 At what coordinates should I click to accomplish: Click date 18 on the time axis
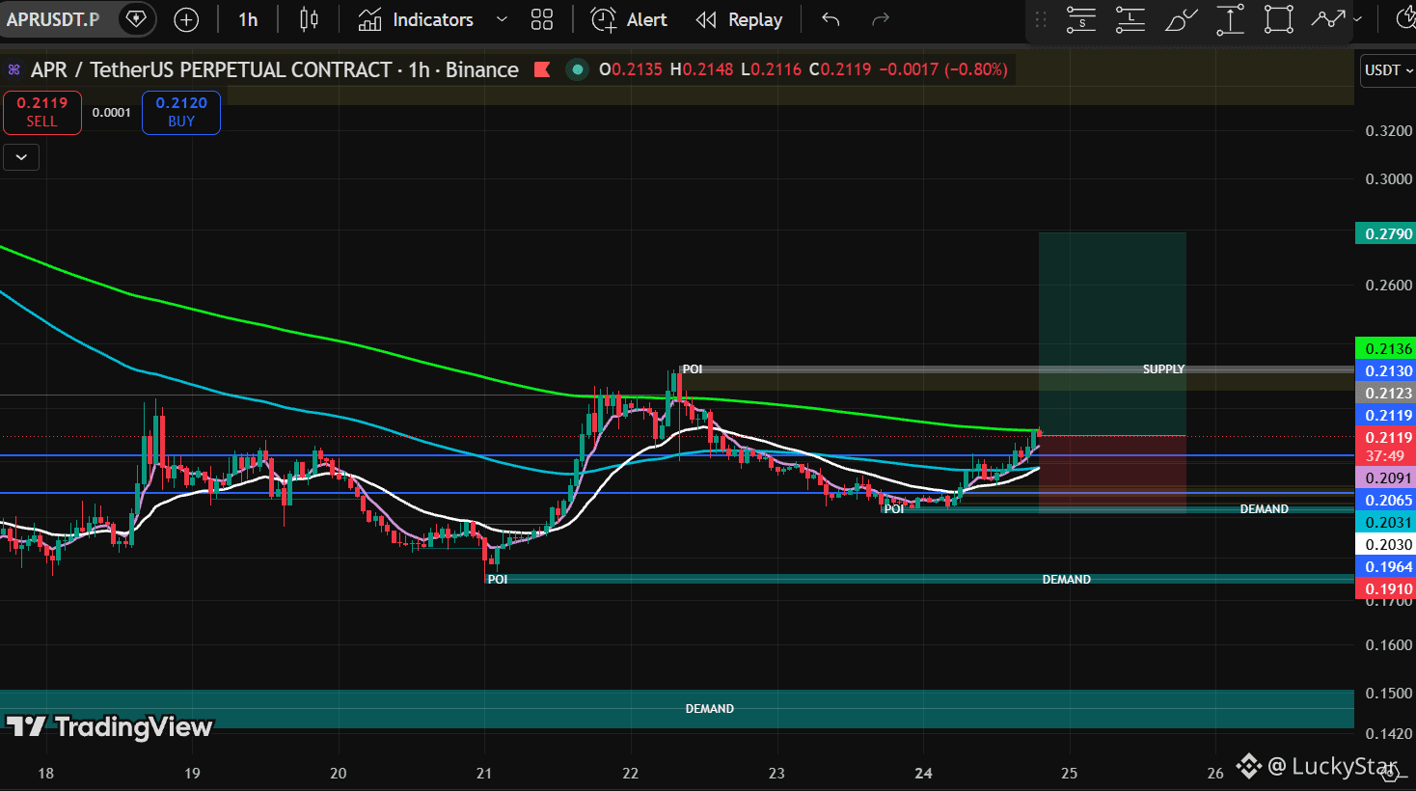pos(45,773)
